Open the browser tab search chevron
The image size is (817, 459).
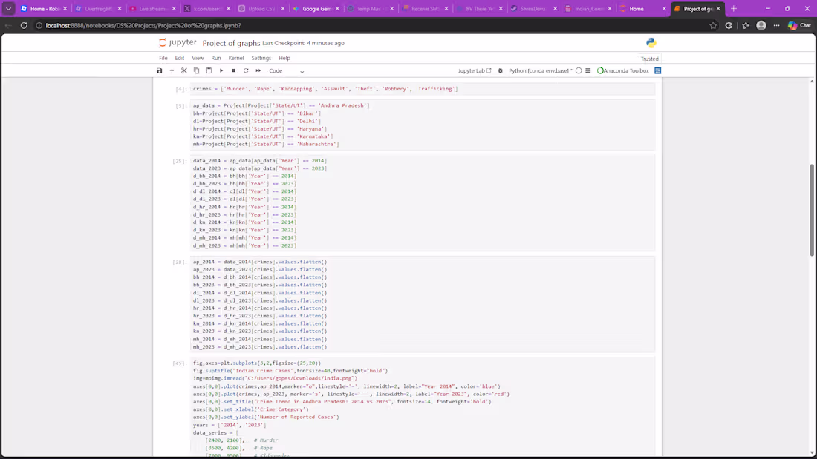pyautogui.click(x=8, y=8)
